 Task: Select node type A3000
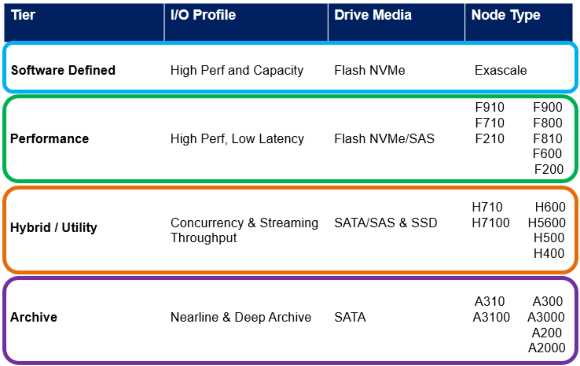546,317
